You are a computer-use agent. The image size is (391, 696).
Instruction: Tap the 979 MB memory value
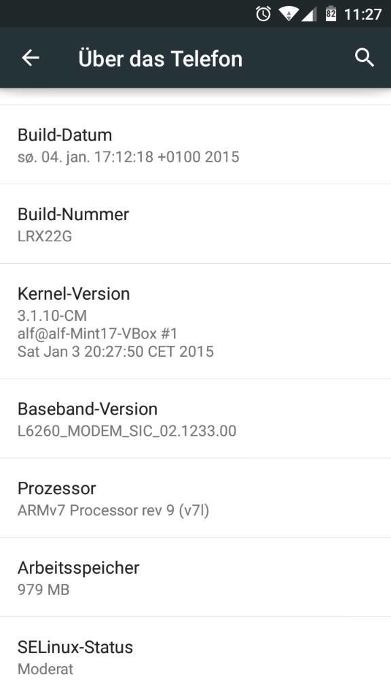pyautogui.click(x=43, y=589)
